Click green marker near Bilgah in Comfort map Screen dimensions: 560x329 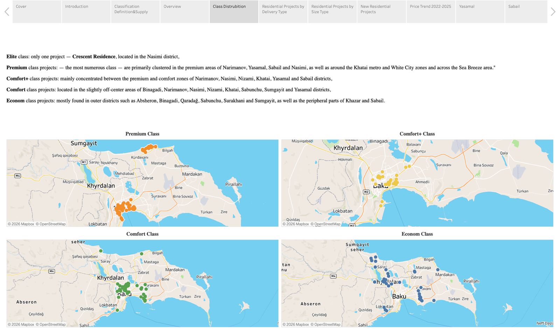[141, 254]
